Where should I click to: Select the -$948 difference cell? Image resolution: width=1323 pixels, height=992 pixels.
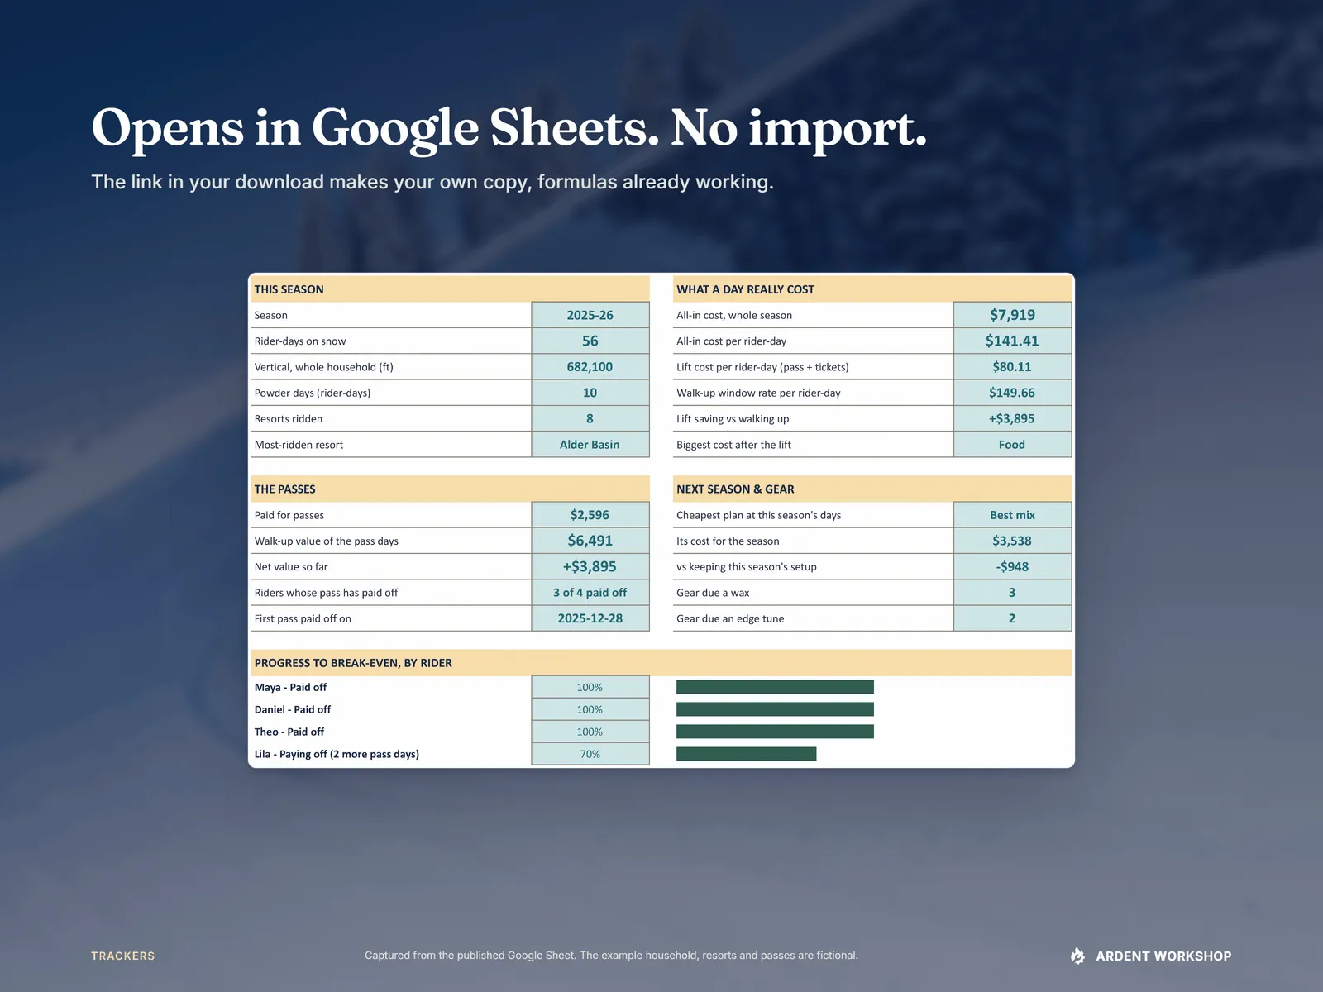point(1012,566)
